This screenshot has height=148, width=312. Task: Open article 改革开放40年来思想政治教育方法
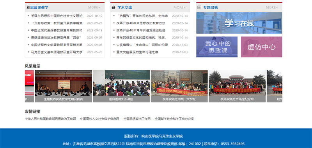point(141,23)
